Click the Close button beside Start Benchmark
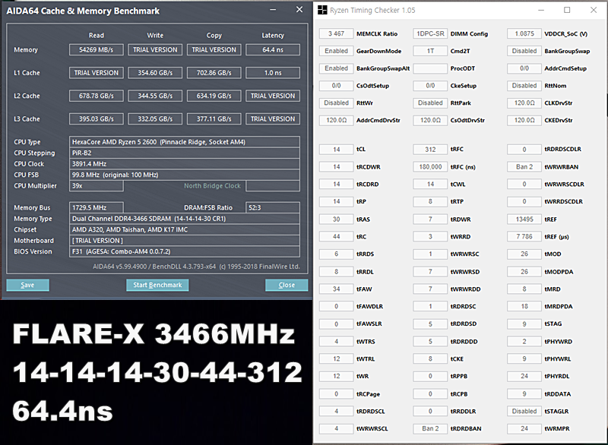 tap(287, 285)
